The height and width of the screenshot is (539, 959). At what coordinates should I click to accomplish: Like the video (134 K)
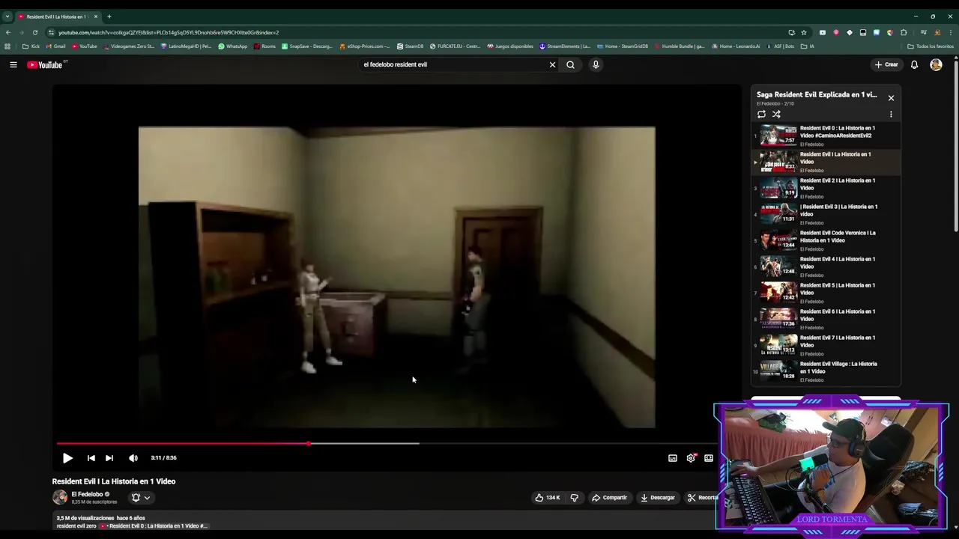(x=547, y=498)
